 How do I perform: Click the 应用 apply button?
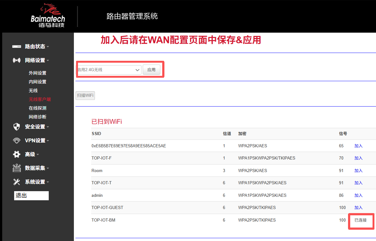(x=152, y=69)
